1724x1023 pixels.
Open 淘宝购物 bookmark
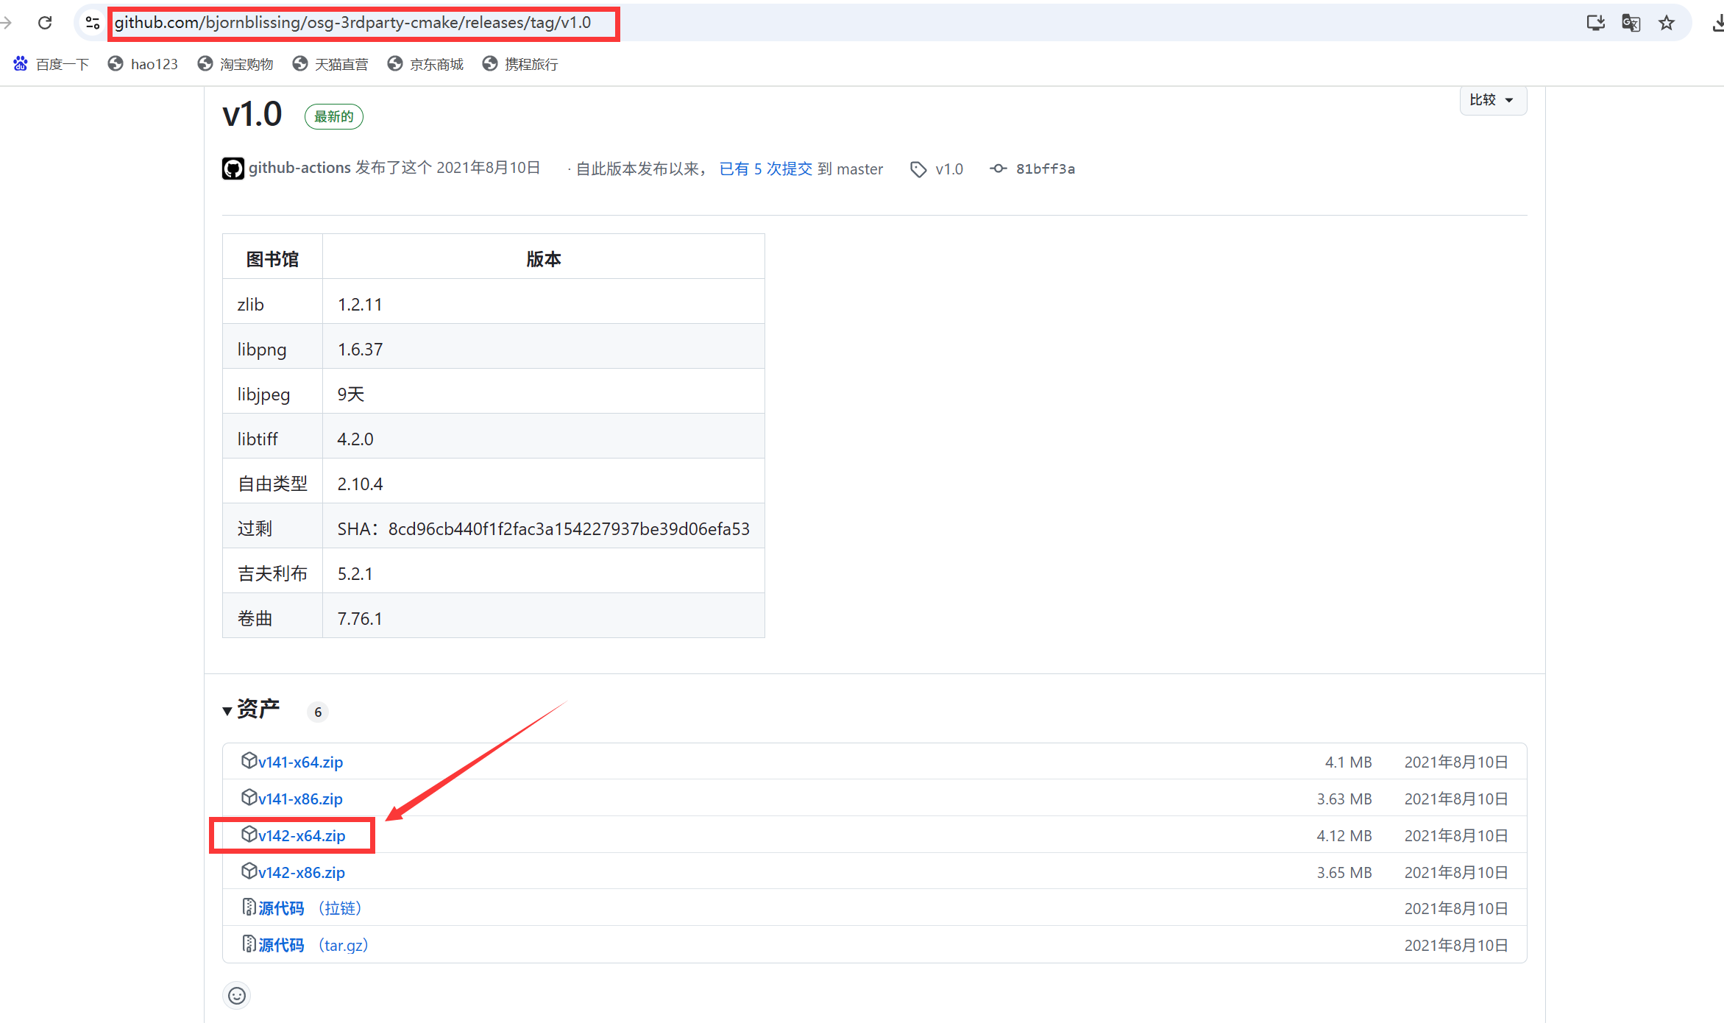(235, 64)
